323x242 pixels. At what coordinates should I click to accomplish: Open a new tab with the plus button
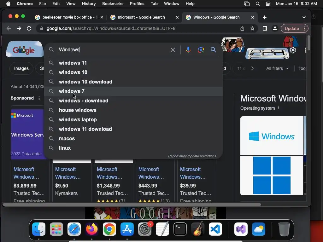click(265, 18)
